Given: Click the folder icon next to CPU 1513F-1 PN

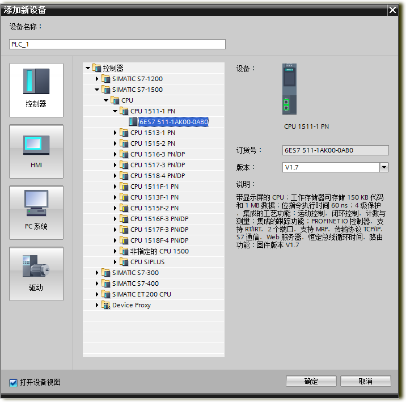Looking at the screenshot, I should click(x=124, y=197).
